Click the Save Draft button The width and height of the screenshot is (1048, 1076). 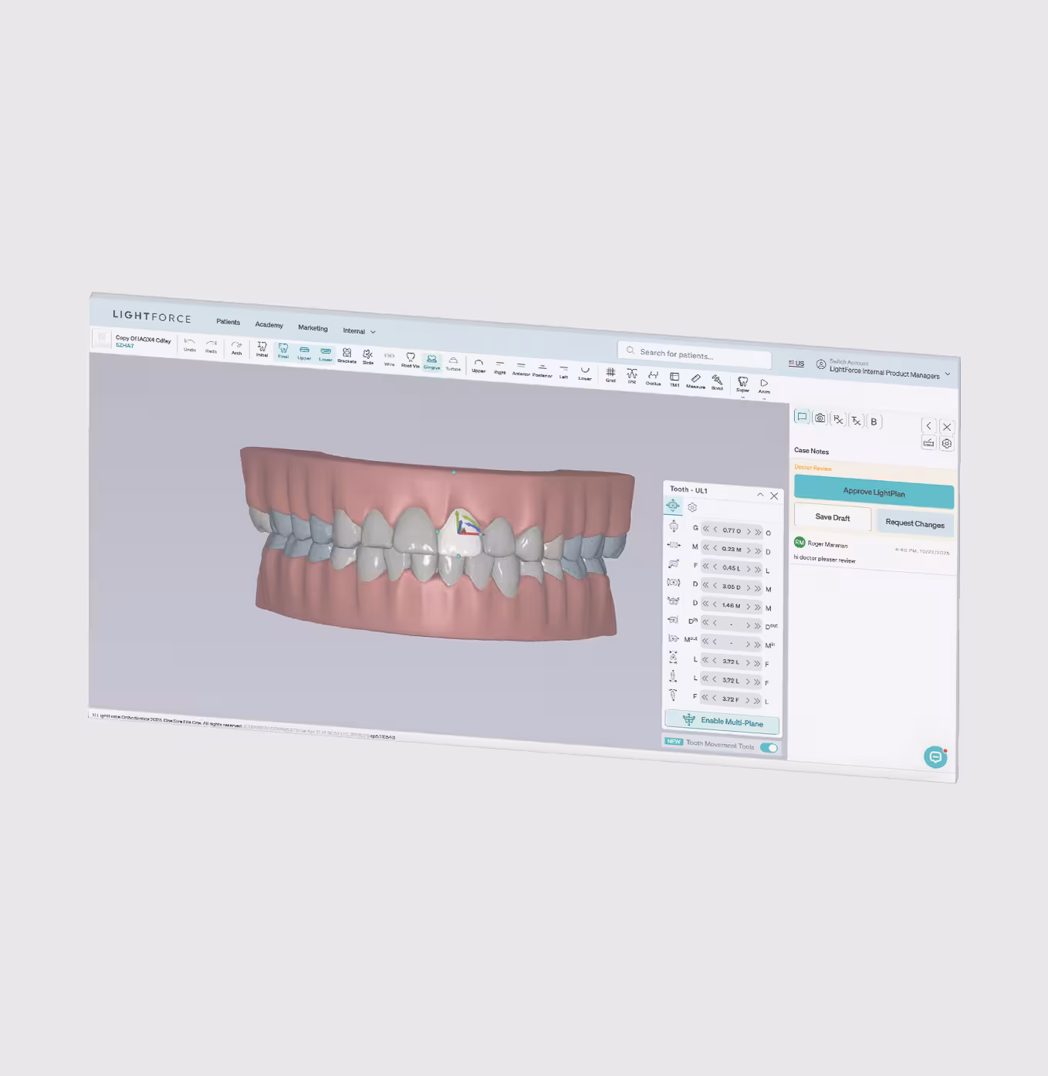pyautogui.click(x=833, y=518)
